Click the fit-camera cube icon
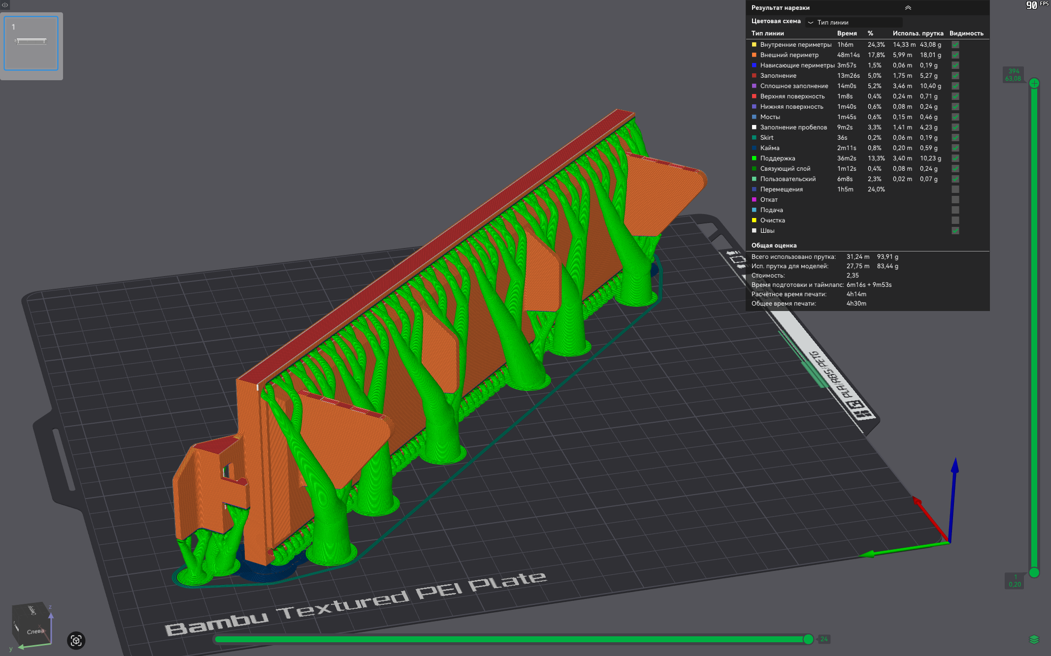Viewport: 1051px width, 656px height. tap(76, 640)
